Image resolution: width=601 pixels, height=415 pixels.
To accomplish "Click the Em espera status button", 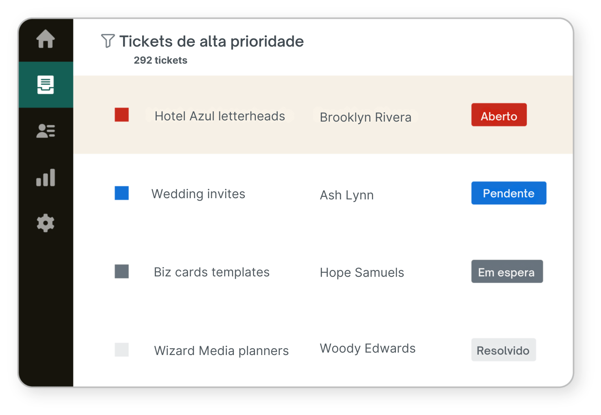I will pyautogui.click(x=507, y=272).
